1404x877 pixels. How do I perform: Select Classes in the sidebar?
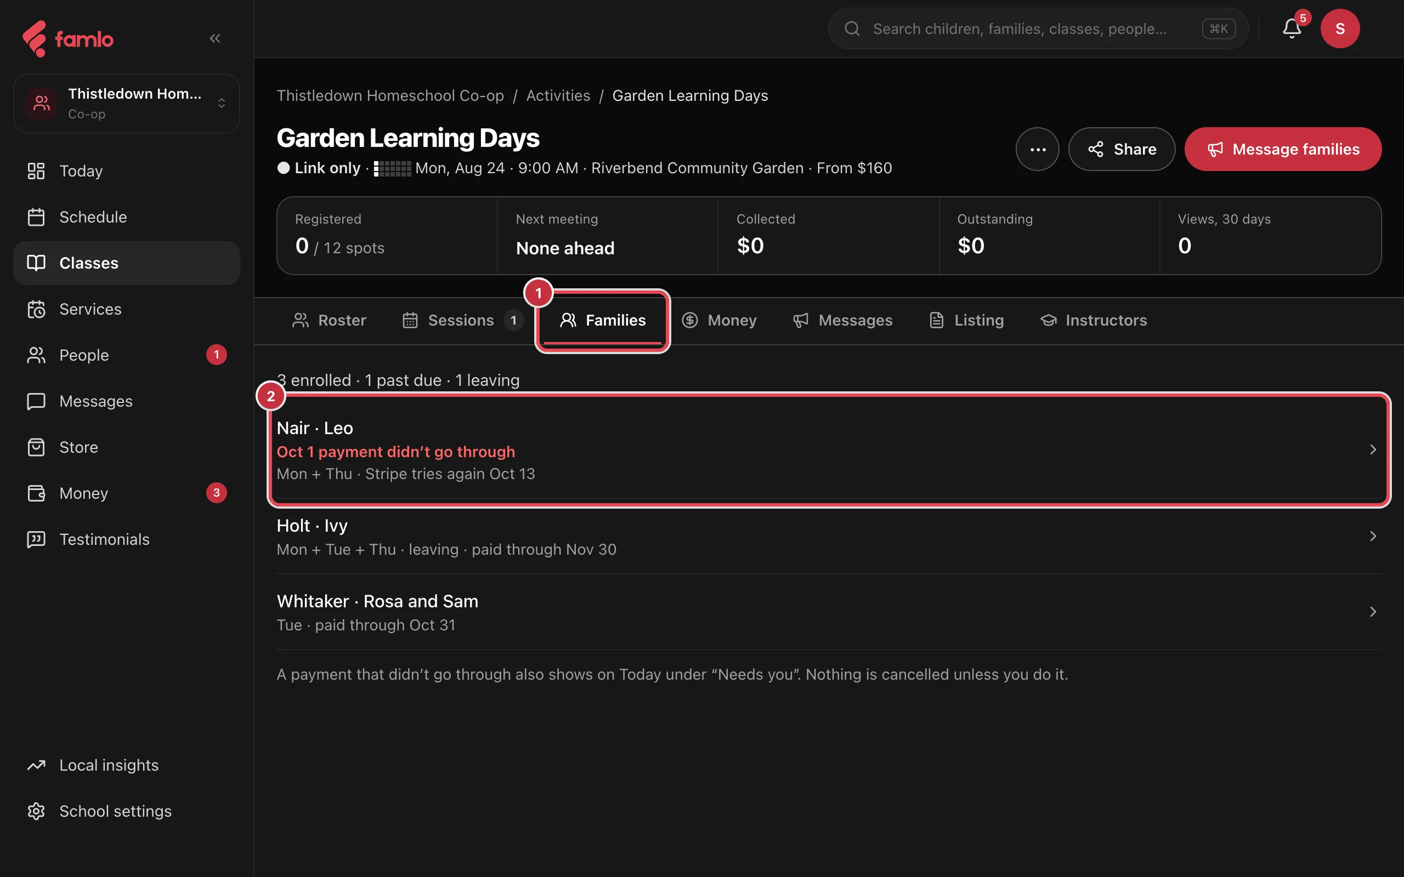pyautogui.click(x=127, y=263)
